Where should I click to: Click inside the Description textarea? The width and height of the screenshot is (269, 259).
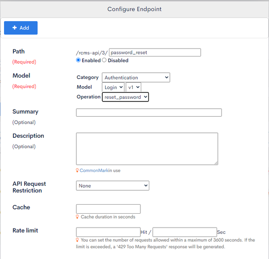pos(147,149)
